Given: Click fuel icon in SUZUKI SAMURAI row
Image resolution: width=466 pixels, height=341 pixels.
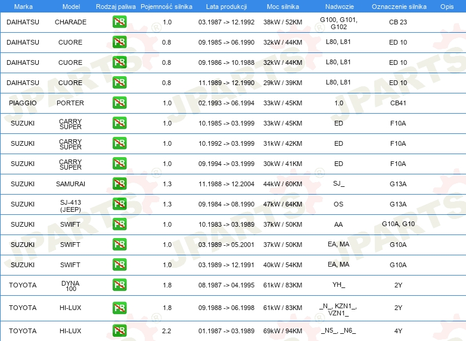Looking at the screenshot, I should click(119, 183).
